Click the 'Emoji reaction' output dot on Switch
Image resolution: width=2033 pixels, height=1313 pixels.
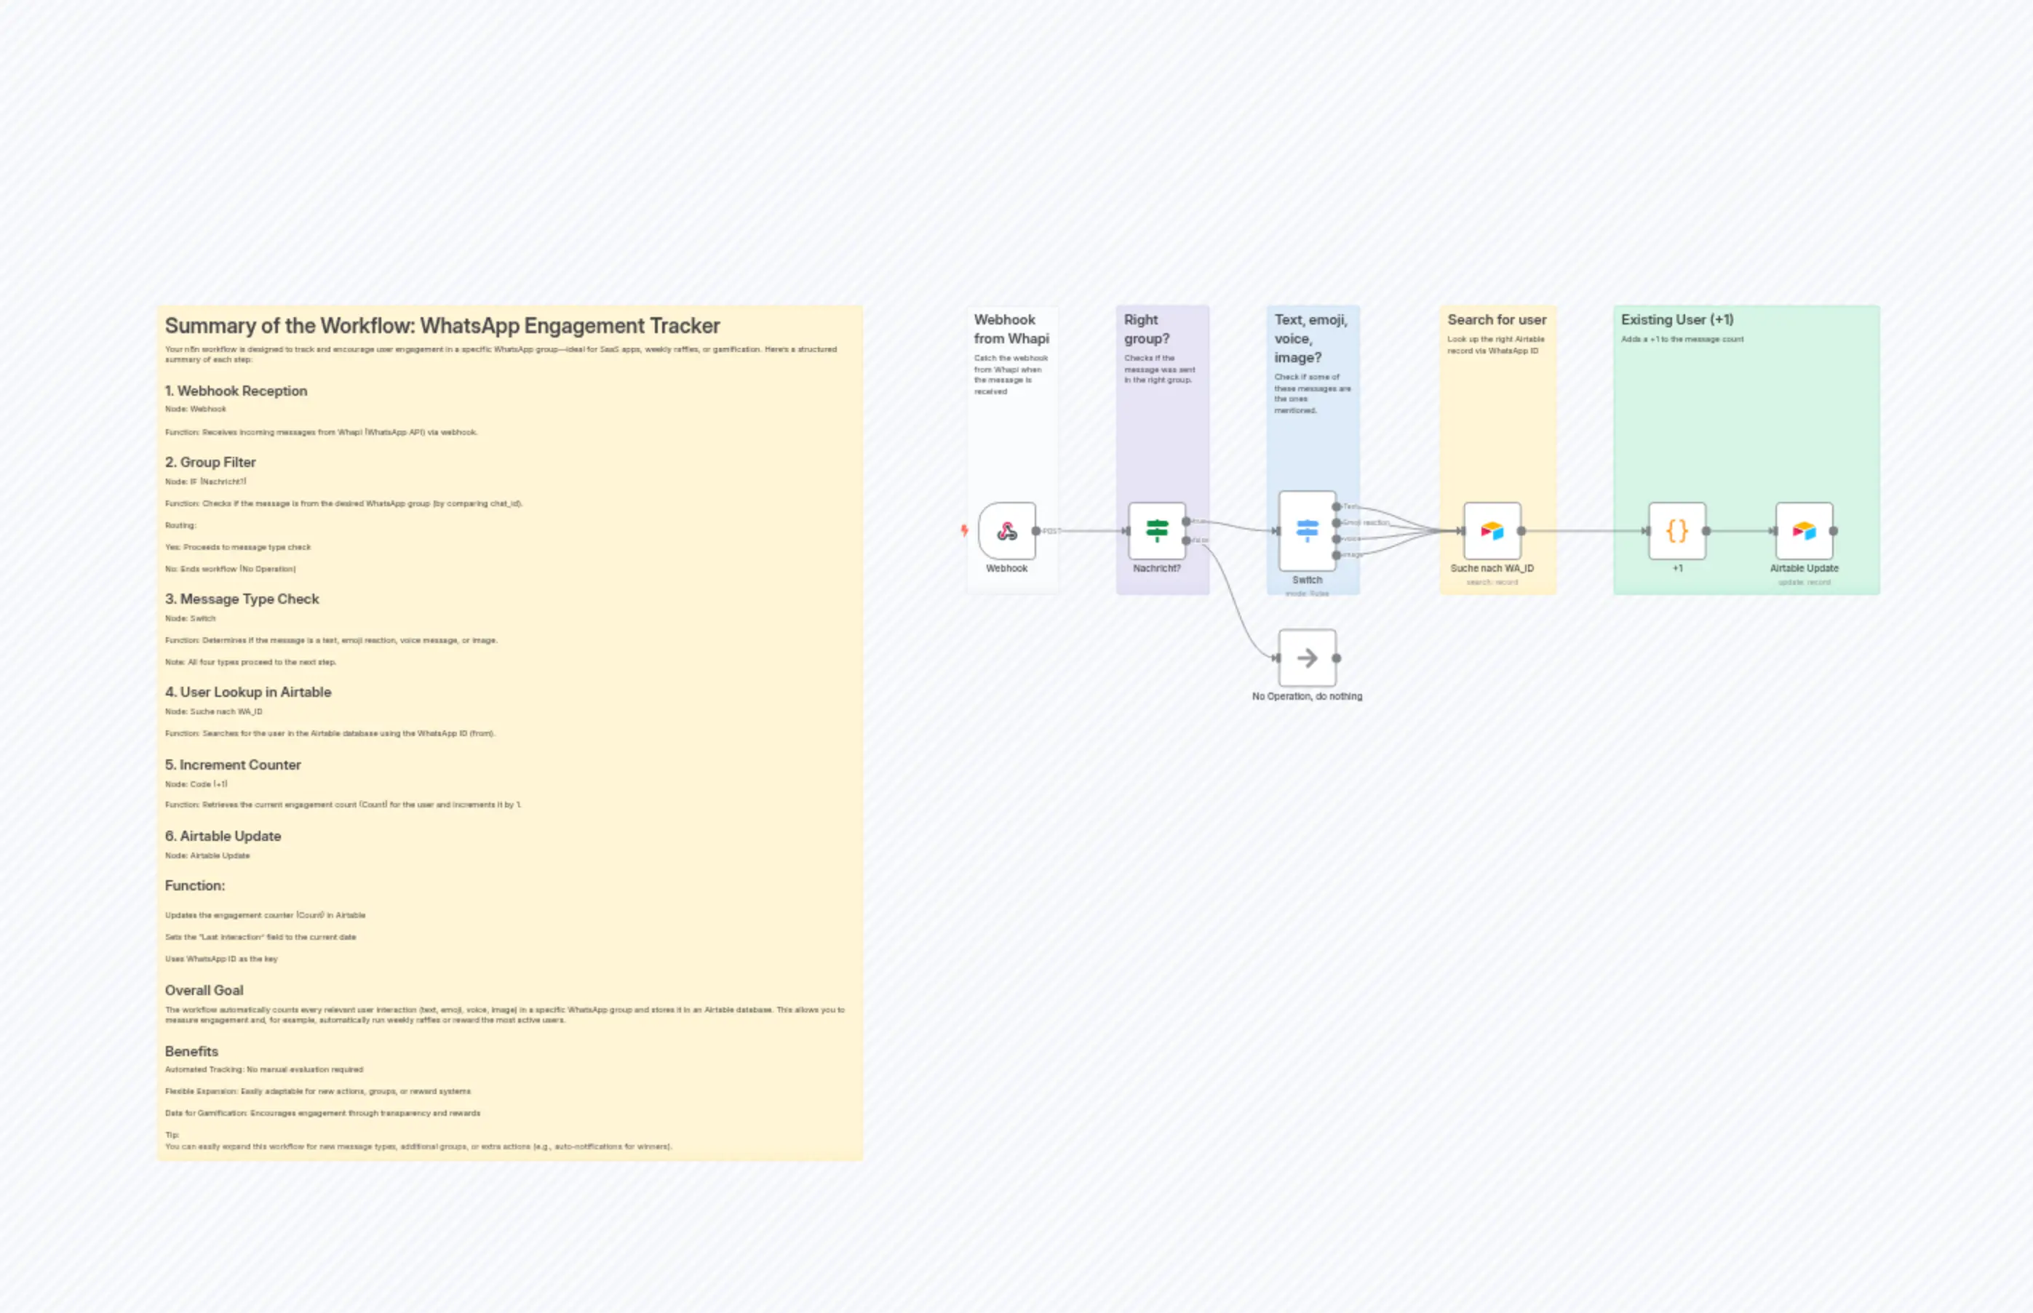[1336, 524]
